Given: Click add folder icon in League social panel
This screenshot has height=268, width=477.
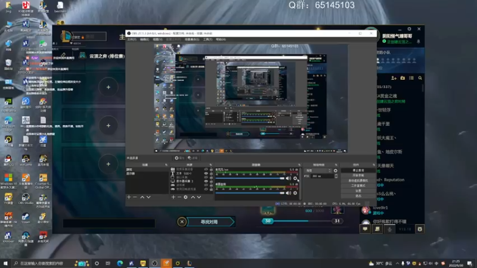Looking at the screenshot, I should pyautogui.click(x=402, y=78).
